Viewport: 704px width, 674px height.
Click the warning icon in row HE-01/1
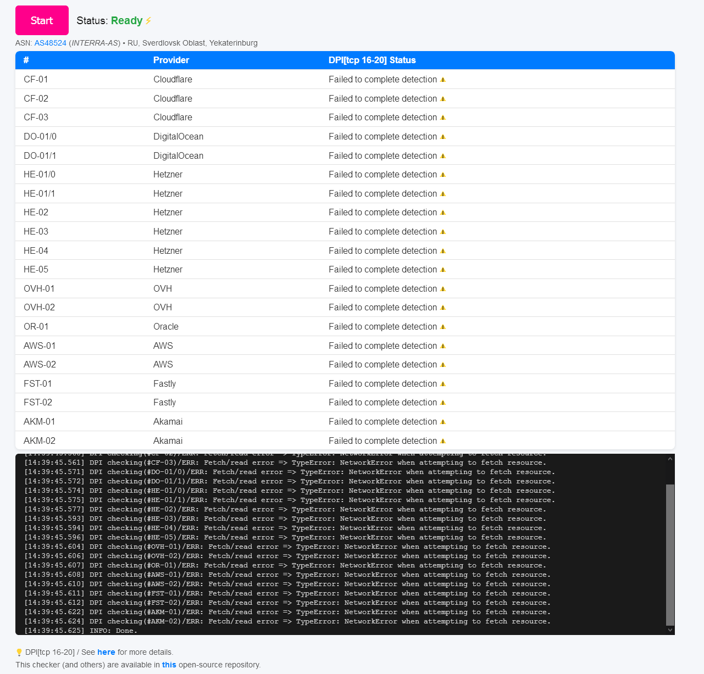pyautogui.click(x=443, y=194)
